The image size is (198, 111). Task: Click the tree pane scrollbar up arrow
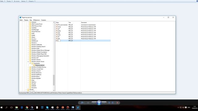pyautogui.click(x=54, y=22)
